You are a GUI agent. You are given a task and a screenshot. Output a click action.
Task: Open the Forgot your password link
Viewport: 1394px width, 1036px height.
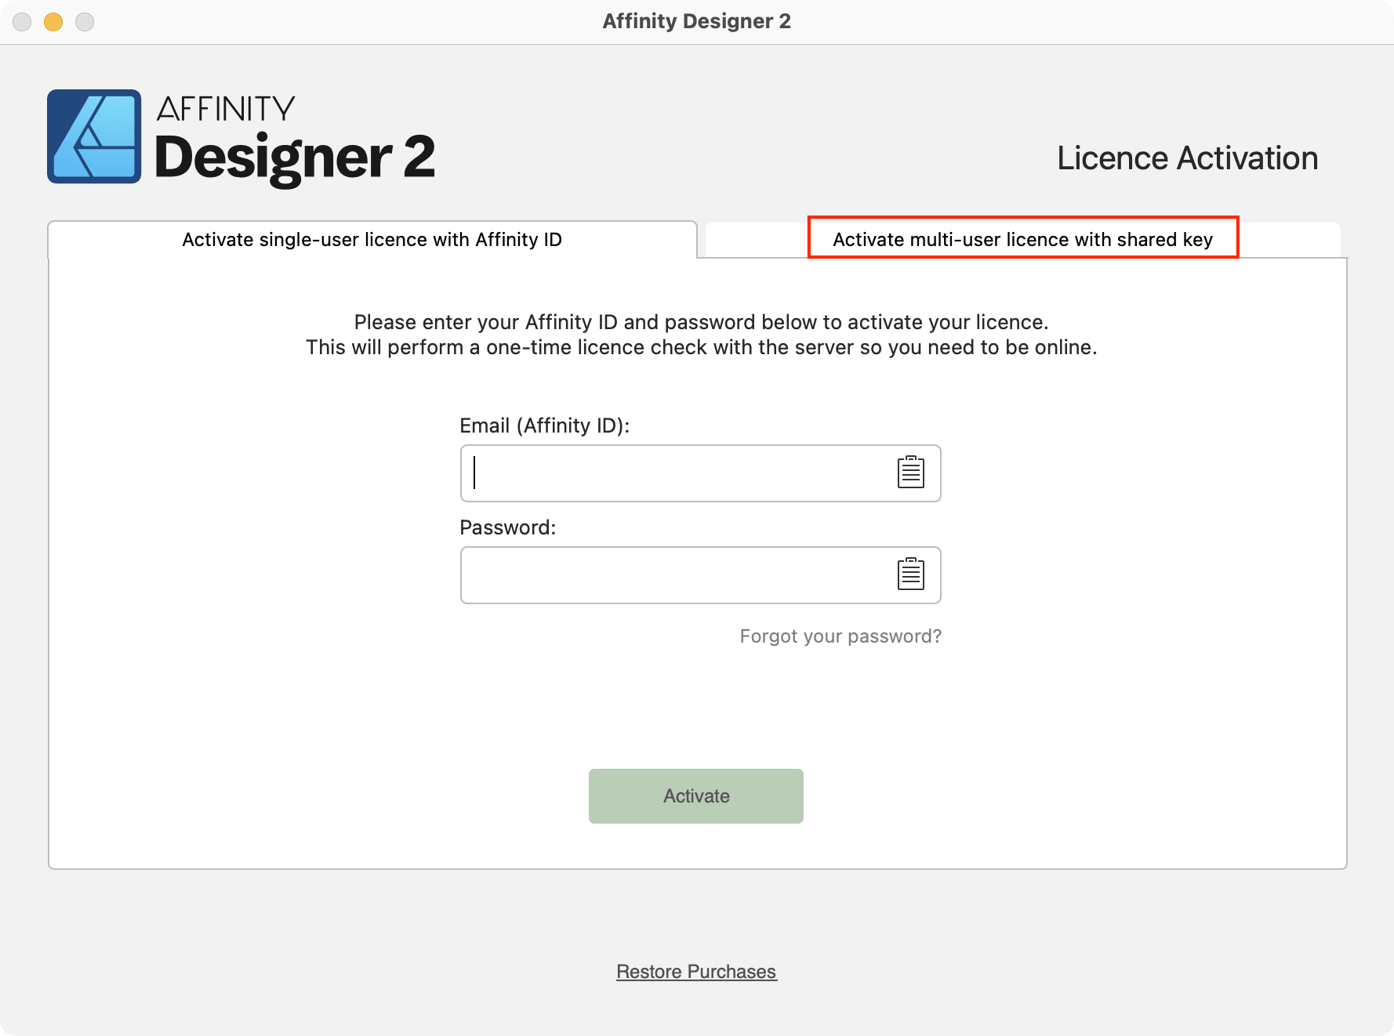(840, 636)
